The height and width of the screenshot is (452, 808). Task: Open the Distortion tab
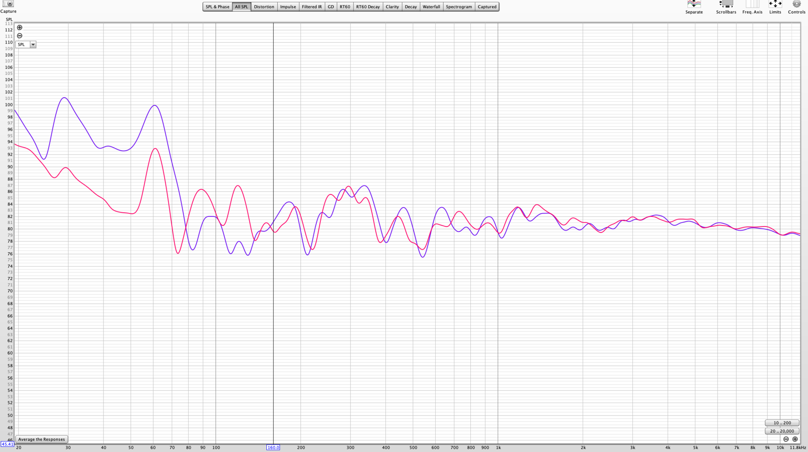point(264,7)
